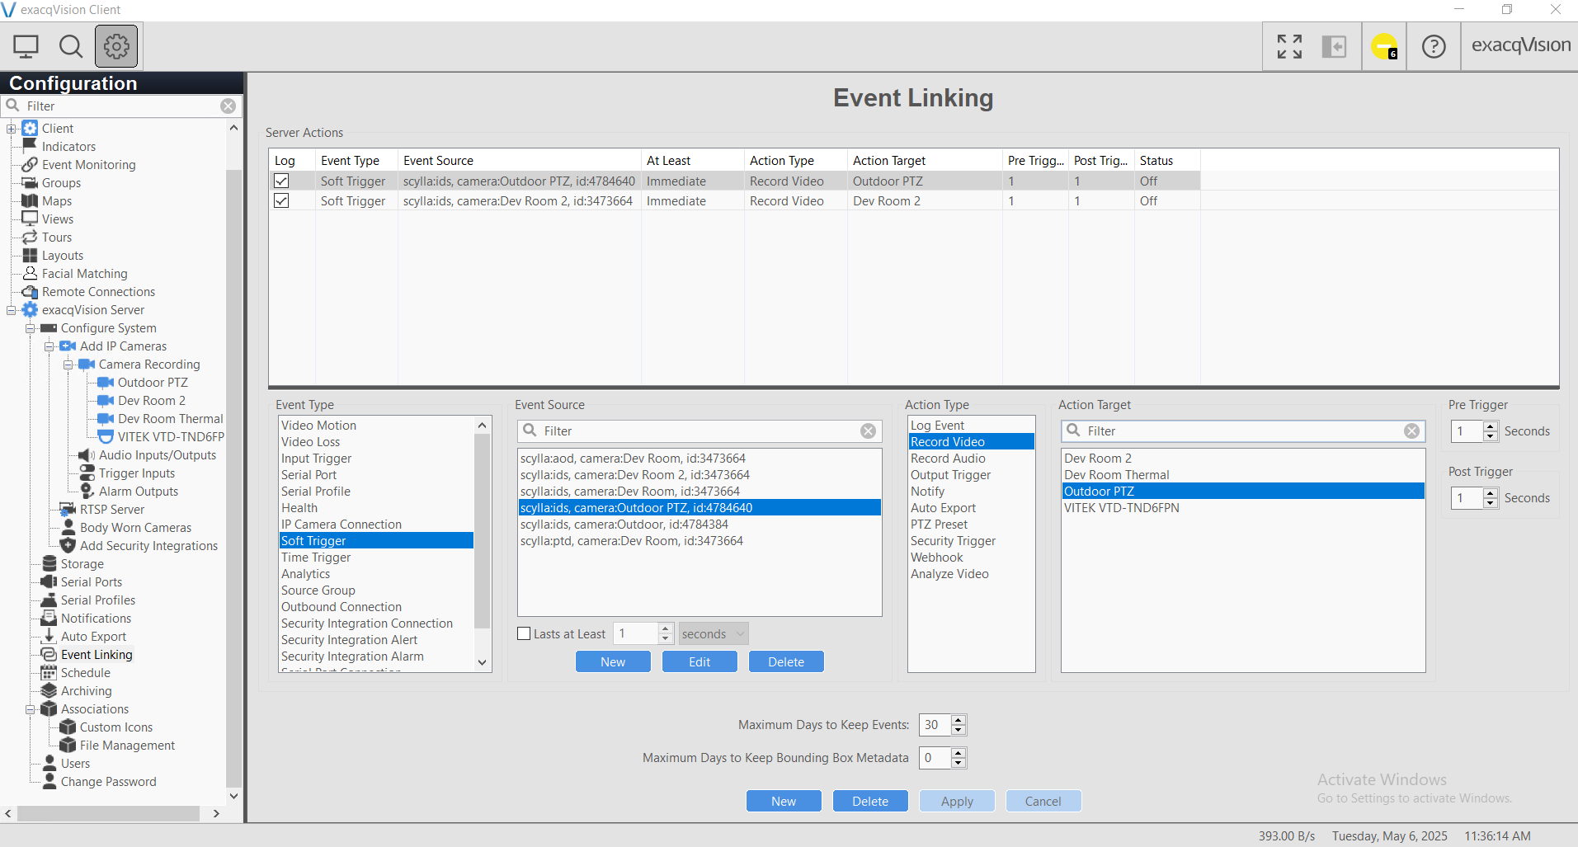
Task: Uncheck Log for Outdoor PTZ row
Action: click(282, 181)
